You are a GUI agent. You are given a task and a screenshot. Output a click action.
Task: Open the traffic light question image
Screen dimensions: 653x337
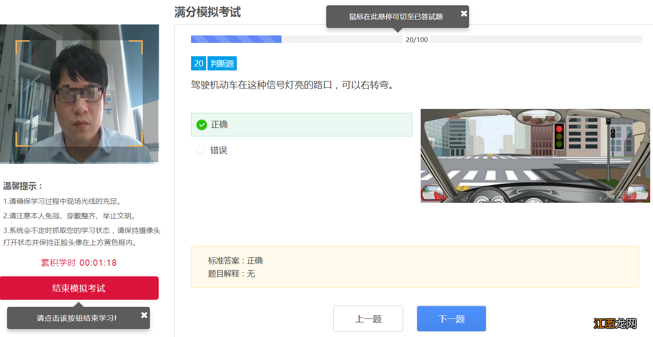coord(535,156)
